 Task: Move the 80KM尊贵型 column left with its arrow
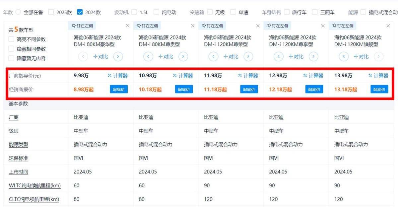(148, 57)
